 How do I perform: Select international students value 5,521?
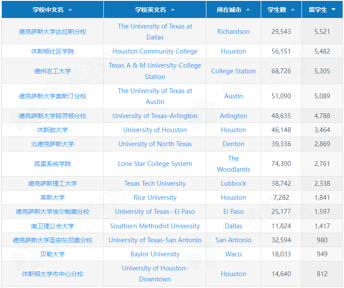322,32
